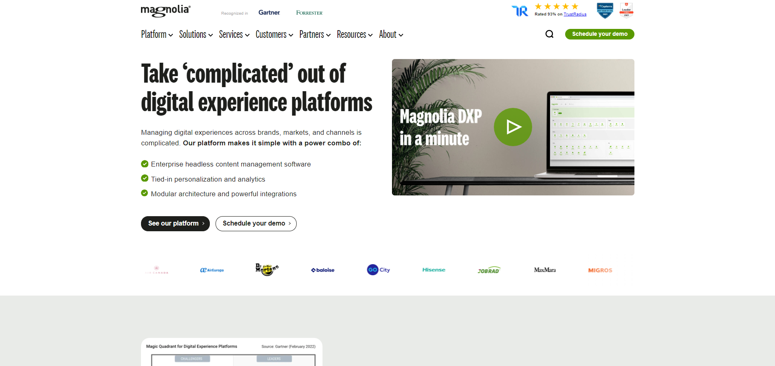Click the See our platform button
This screenshot has height=366, width=775.
tap(175, 224)
